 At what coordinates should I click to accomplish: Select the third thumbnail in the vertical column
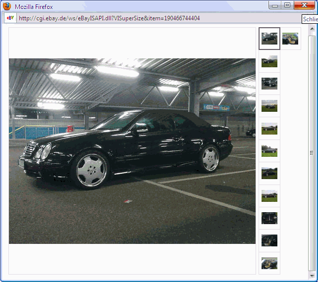click(269, 84)
